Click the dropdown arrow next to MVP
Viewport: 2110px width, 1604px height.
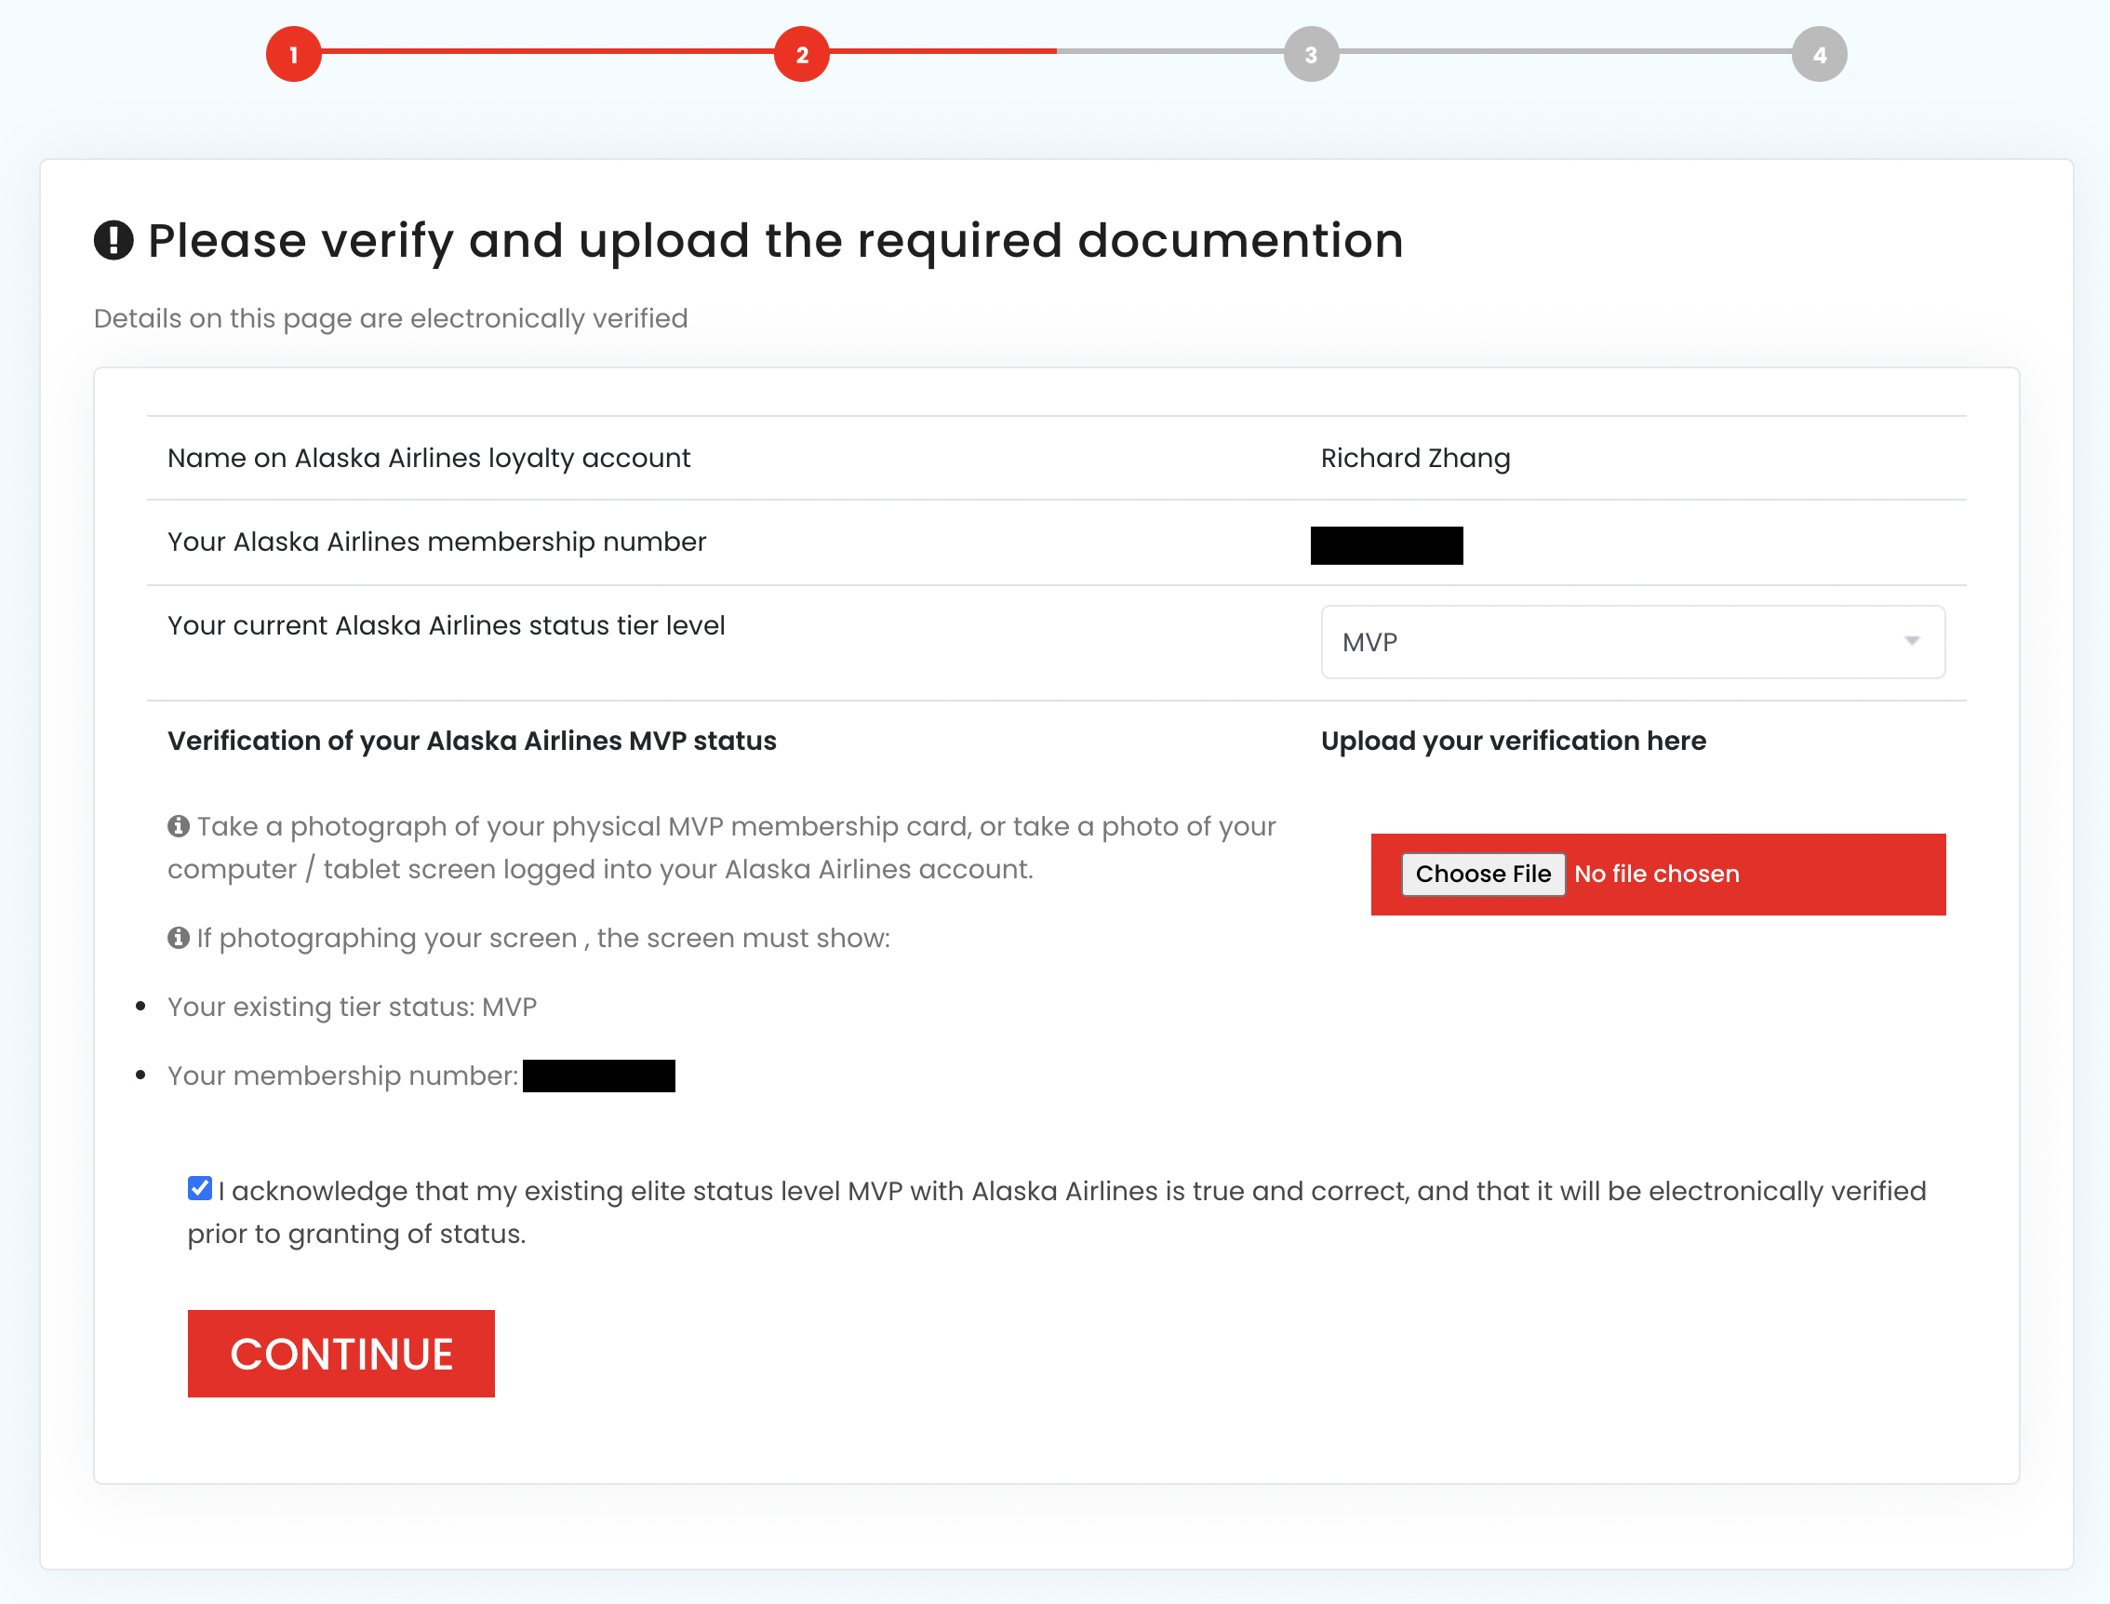[1912, 642]
